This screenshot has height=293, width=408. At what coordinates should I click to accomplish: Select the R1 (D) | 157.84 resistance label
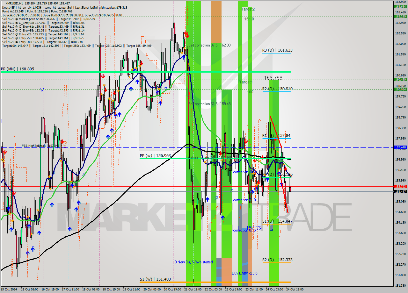(x=276, y=136)
